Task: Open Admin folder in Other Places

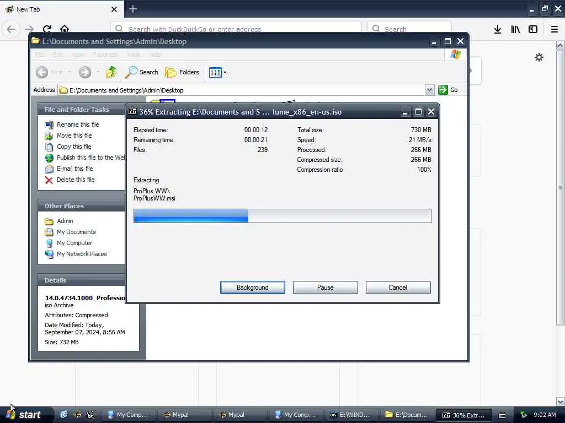Action: 65,221
